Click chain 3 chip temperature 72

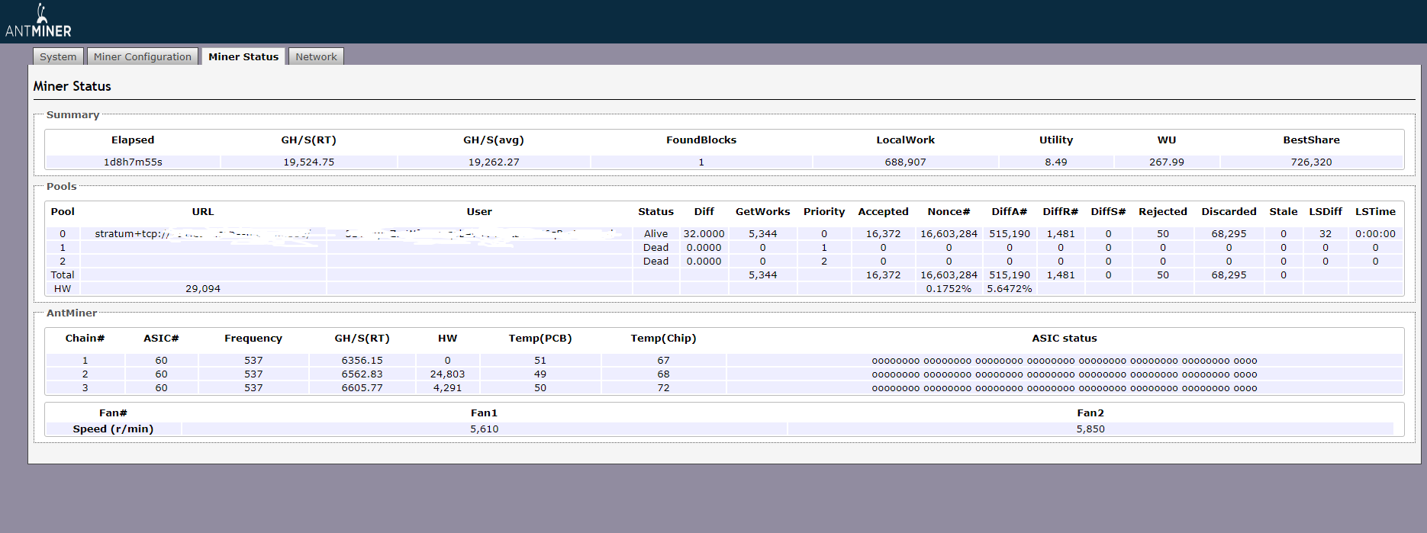pos(663,388)
